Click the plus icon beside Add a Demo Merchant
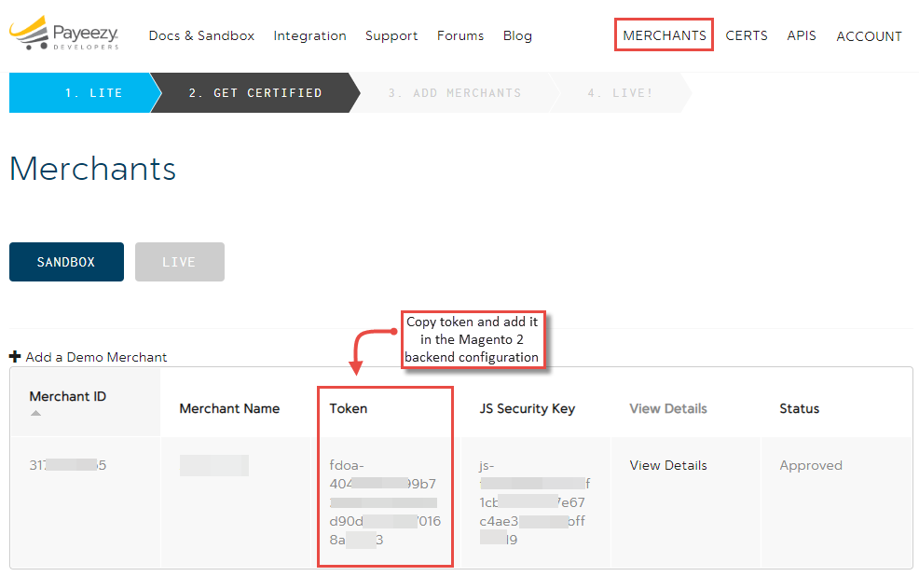 coord(15,356)
